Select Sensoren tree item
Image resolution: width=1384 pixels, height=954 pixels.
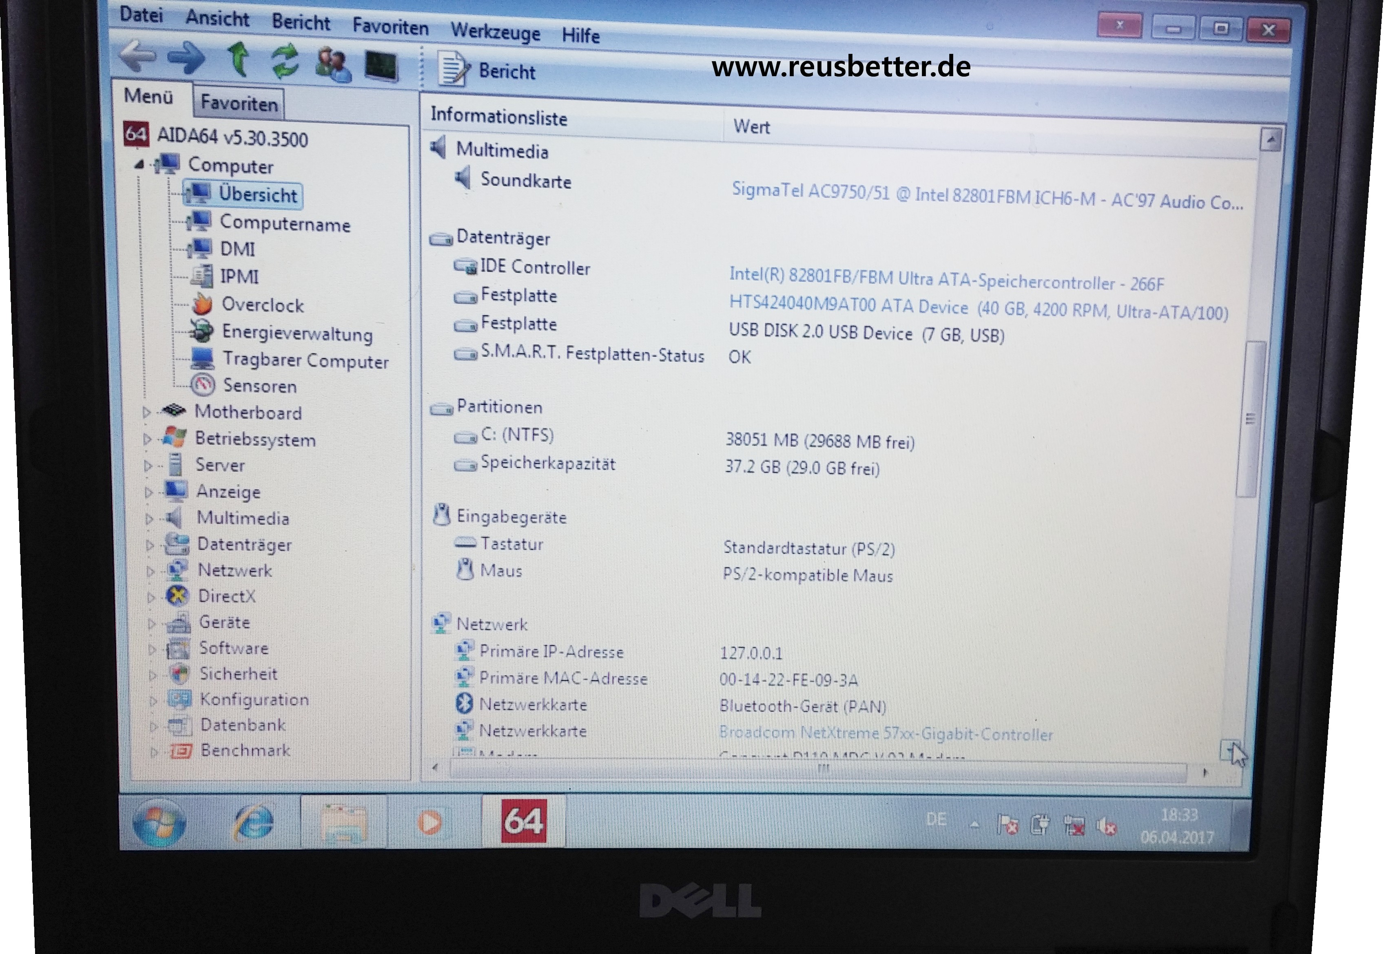[244, 386]
